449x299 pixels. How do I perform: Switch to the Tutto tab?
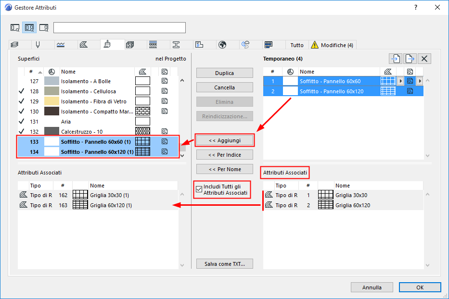(297, 45)
